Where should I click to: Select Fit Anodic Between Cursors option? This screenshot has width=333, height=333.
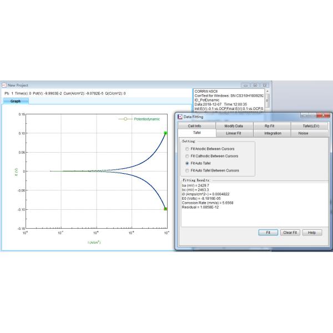(186, 149)
